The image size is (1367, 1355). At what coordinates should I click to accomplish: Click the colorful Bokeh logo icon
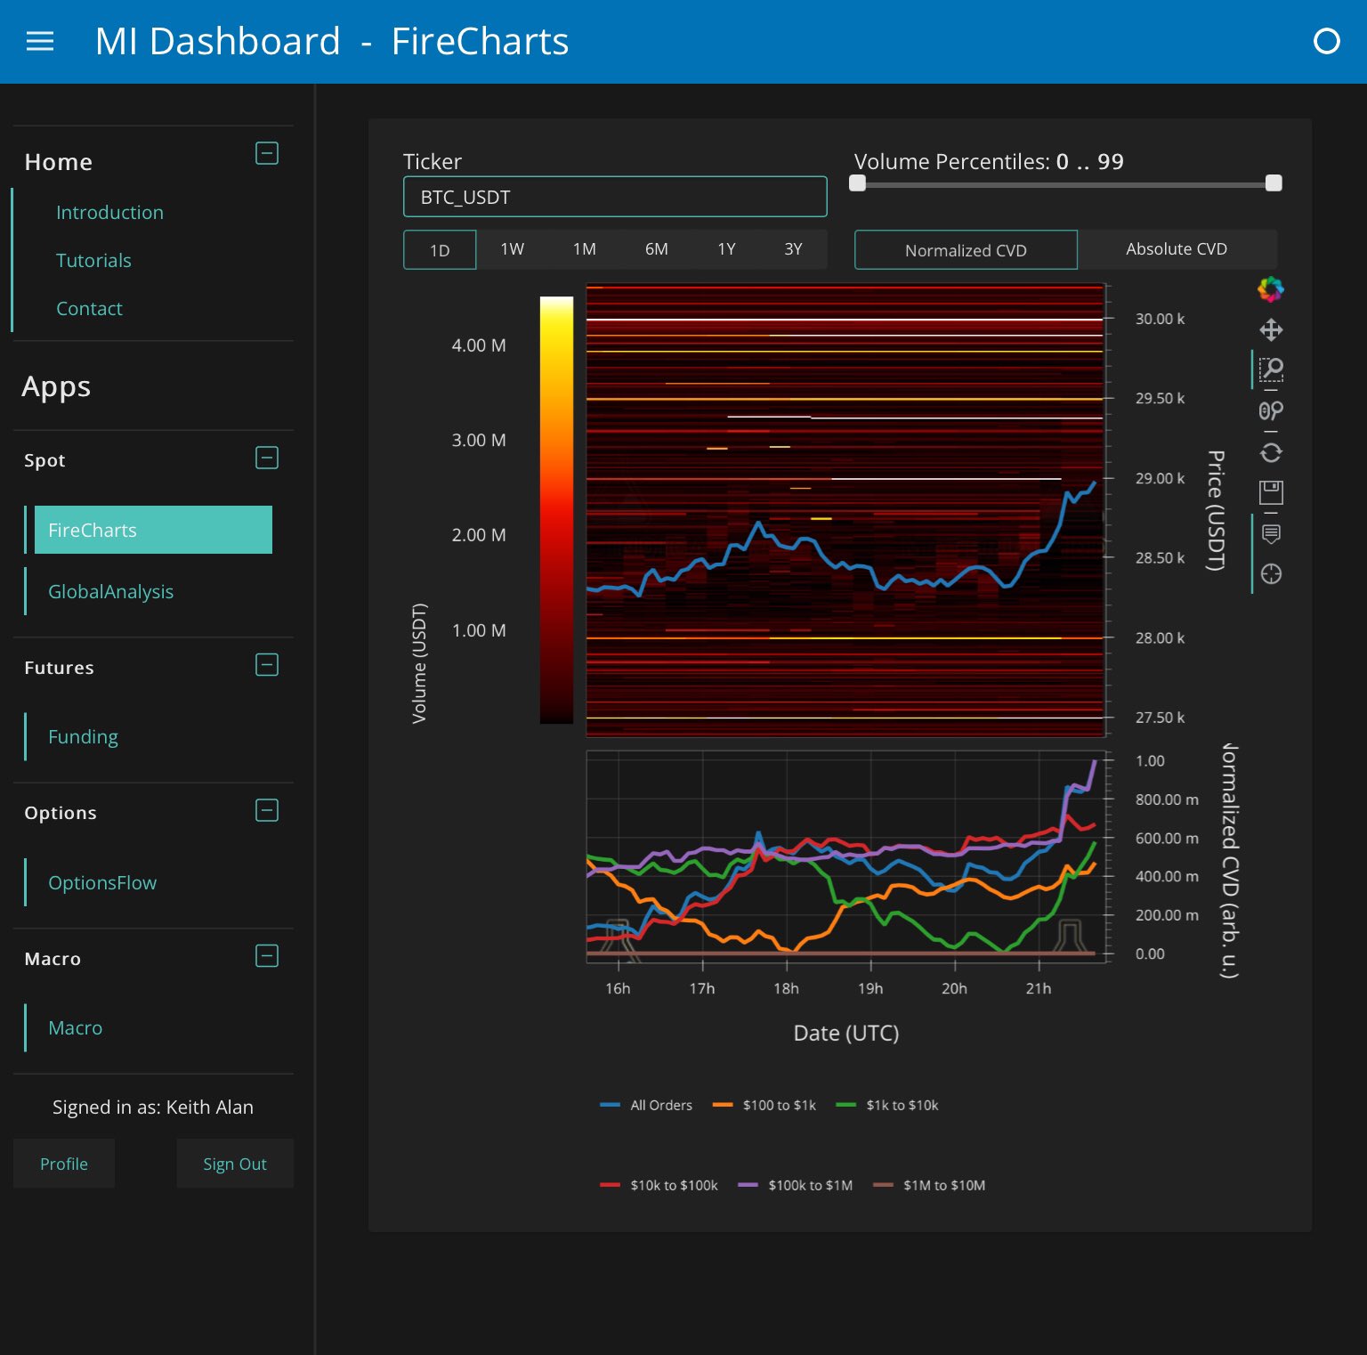point(1271,289)
